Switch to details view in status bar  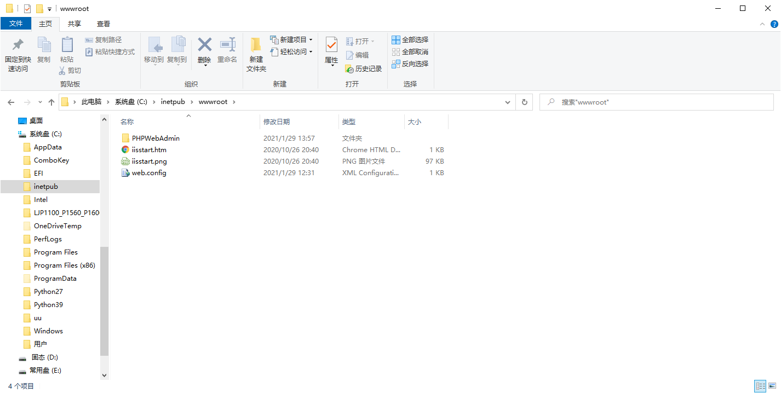[x=760, y=386]
